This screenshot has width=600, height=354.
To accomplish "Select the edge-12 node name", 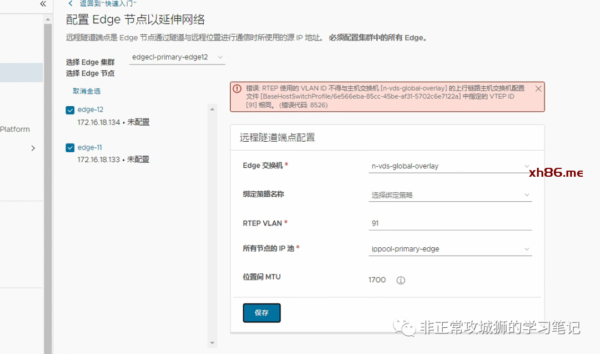I will 91,109.
